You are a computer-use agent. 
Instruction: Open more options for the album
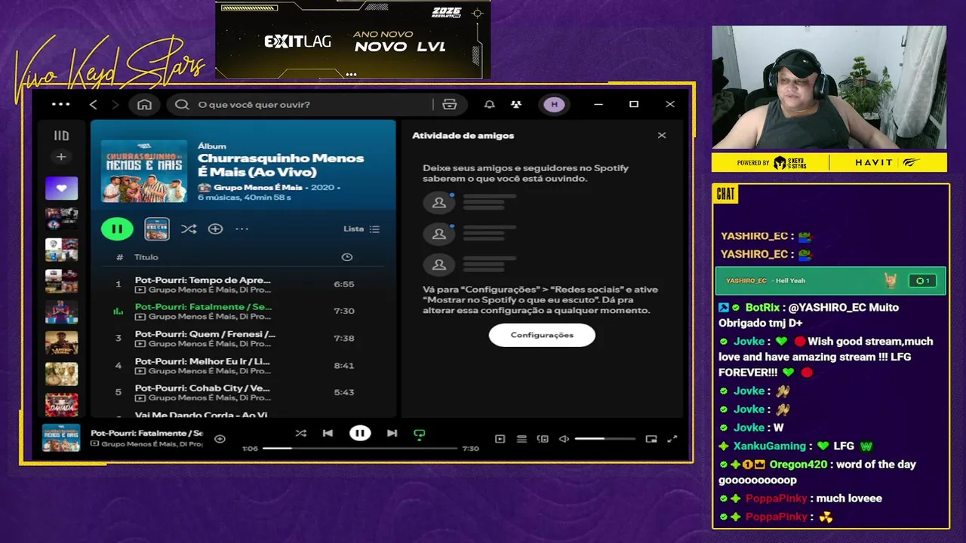click(241, 229)
